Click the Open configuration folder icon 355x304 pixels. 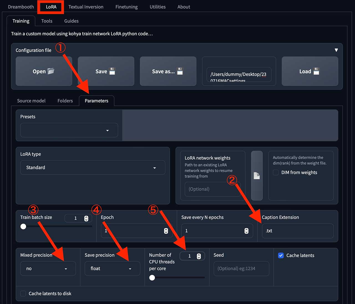[51, 71]
